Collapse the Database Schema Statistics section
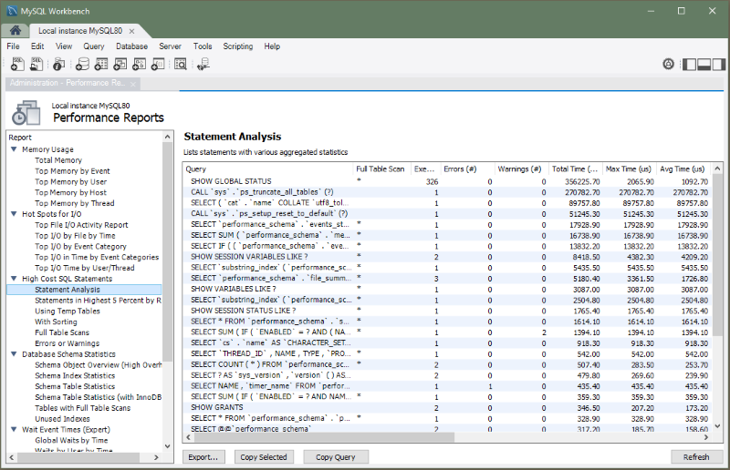730x470 pixels. click(14, 354)
